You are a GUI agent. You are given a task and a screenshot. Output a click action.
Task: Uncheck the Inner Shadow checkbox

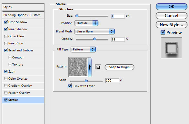[x=6, y=29]
